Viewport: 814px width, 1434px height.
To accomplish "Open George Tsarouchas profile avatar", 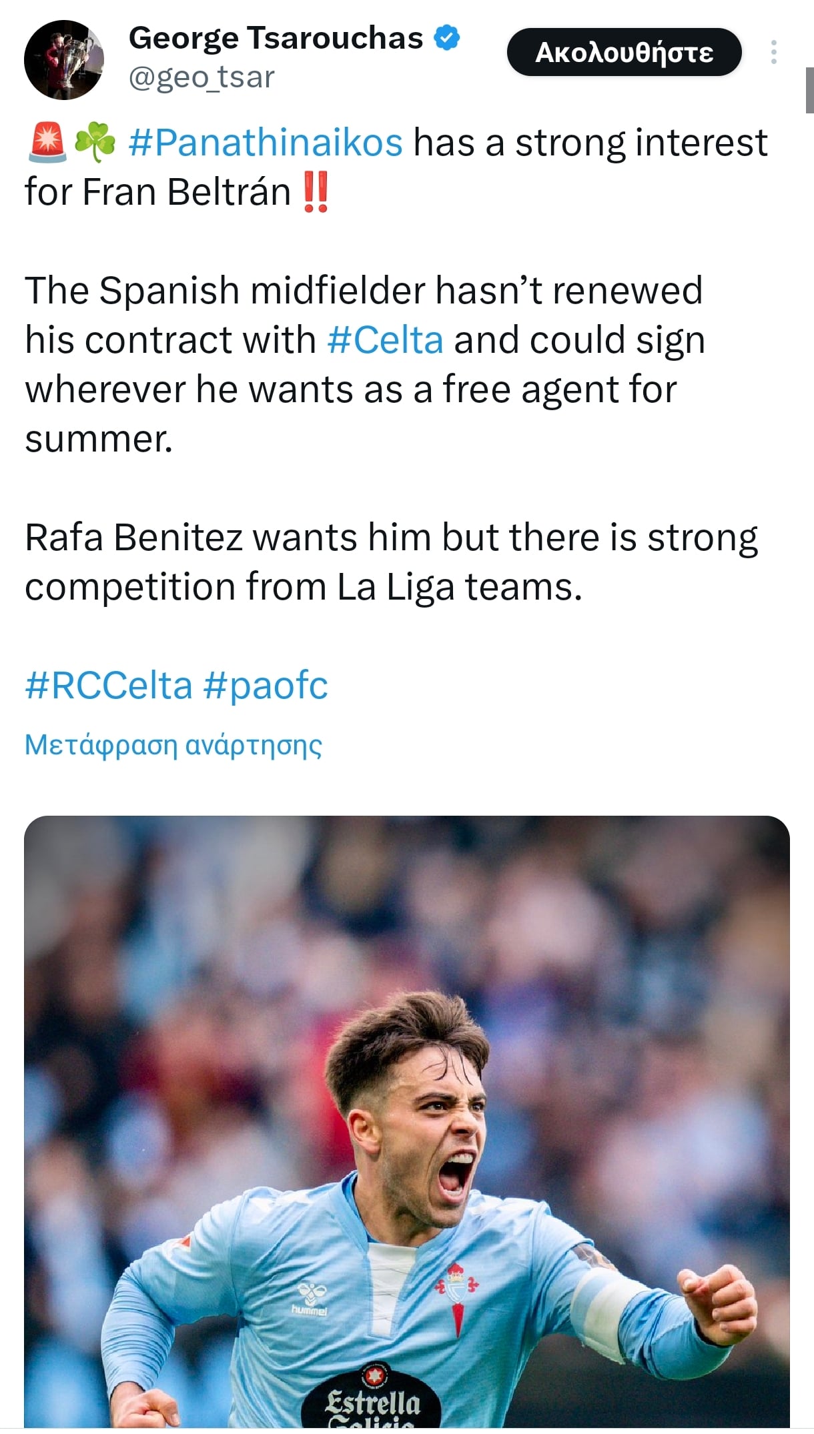I will pyautogui.click(x=63, y=60).
